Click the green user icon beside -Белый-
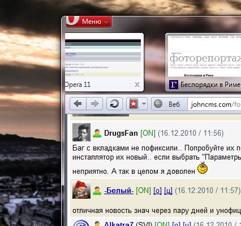This screenshot has width=241, height=226. click(x=97, y=191)
